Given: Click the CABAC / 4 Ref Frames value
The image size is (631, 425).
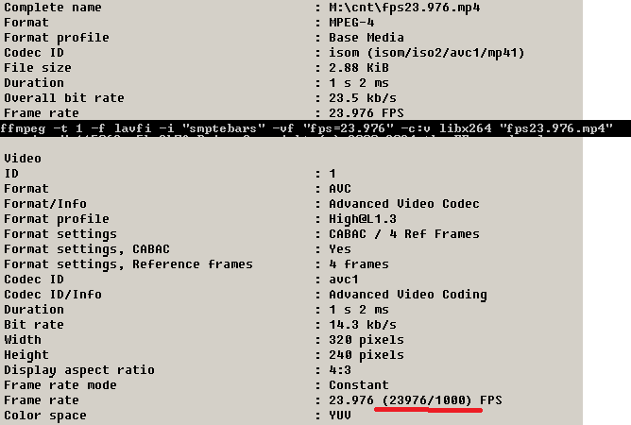Looking at the screenshot, I should pos(403,234).
